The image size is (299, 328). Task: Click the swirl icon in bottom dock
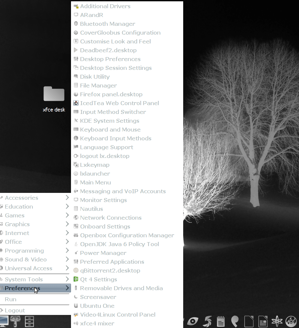(207, 321)
